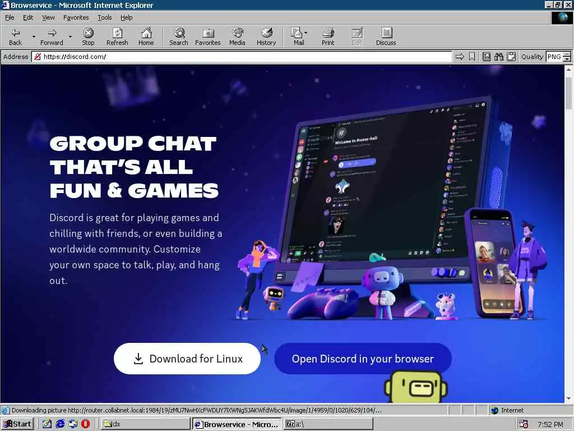This screenshot has width=574, height=431.
Task: Stop the page from loading
Action: (88, 36)
